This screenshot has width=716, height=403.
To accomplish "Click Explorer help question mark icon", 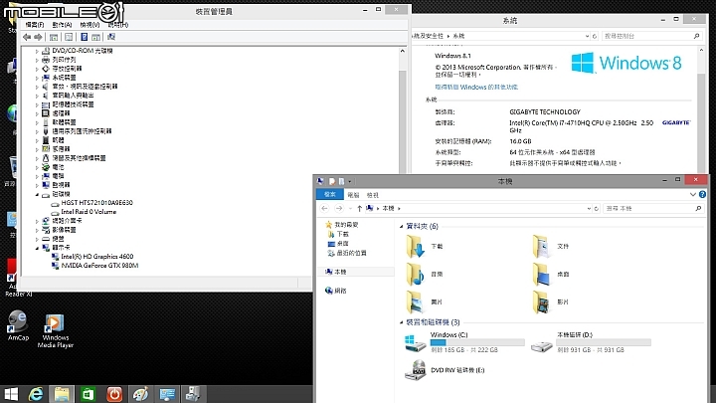I will pyautogui.click(x=702, y=195).
